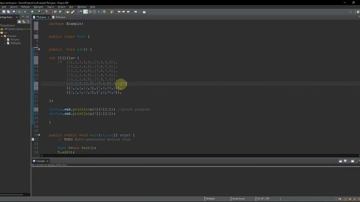Click the cursor position in status bar
This screenshot has width=360, height=202.
pos(263,199)
